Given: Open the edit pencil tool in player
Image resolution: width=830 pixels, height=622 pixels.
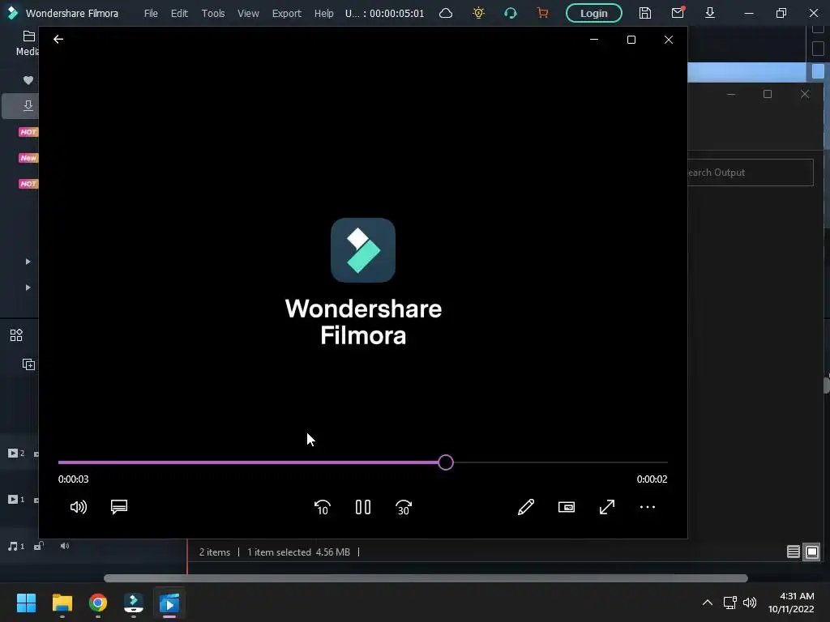Looking at the screenshot, I should point(525,507).
